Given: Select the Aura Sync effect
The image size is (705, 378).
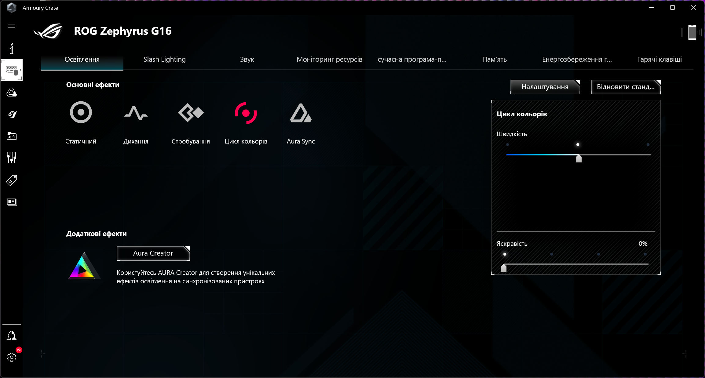Looking at the screenshot, I should [301, 122].
